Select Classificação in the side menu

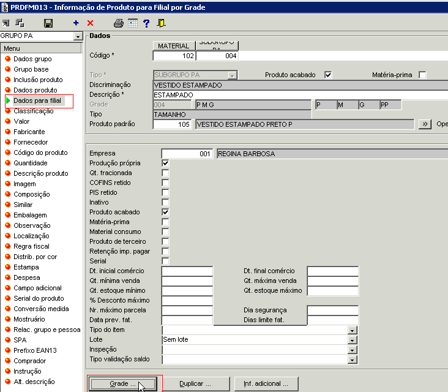33,111
